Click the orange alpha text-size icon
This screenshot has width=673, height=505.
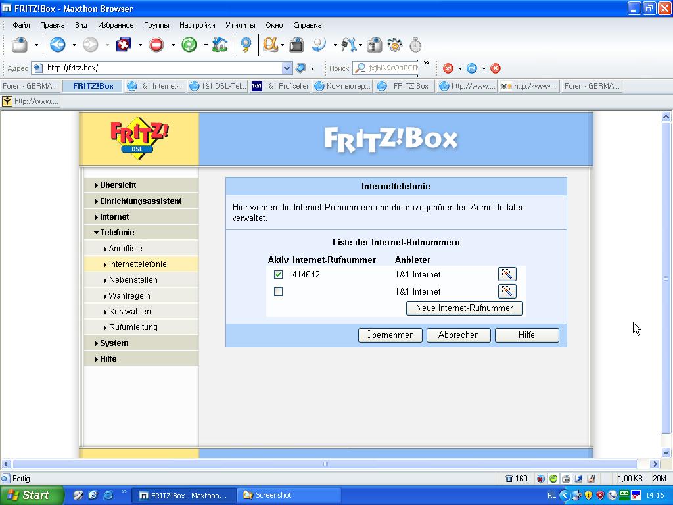click(x=270, y=45)
